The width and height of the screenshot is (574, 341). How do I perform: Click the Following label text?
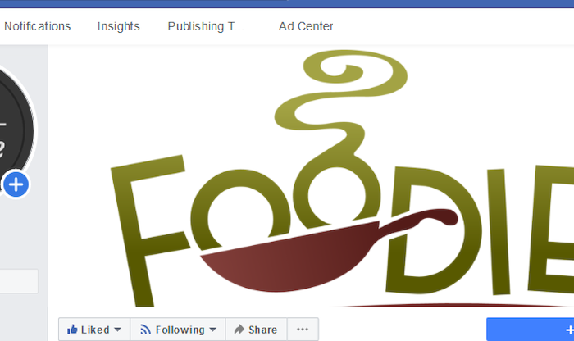[x=180, y=330]
